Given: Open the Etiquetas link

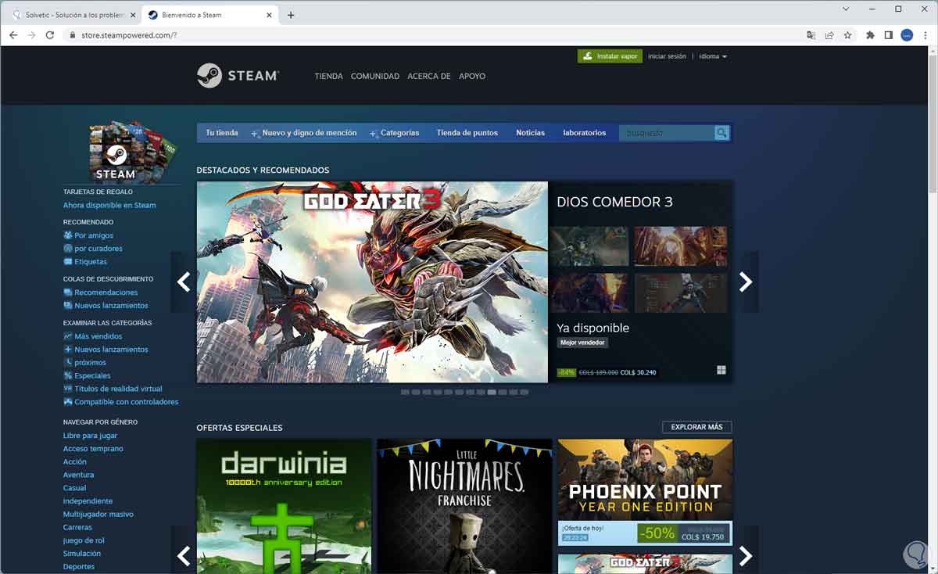Looking at the screenshot, I should tap(91, 262).
